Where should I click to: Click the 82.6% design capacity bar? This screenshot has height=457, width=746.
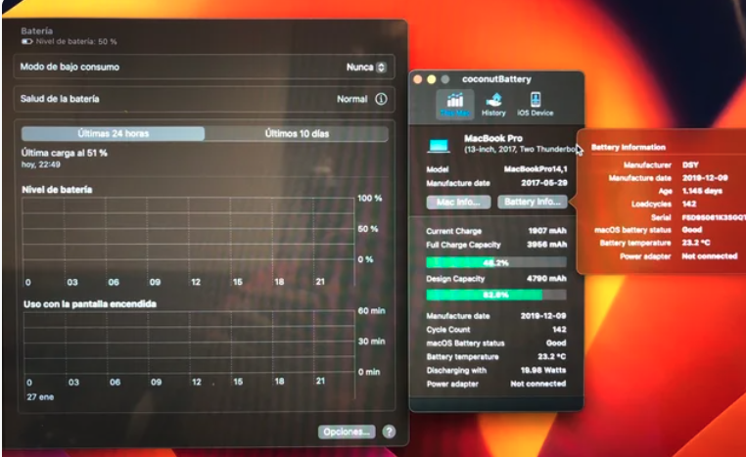click(x=495, y=295)
